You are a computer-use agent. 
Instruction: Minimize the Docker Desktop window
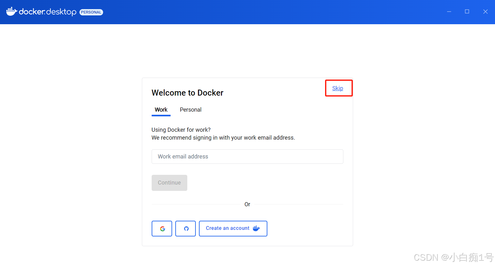449,12
